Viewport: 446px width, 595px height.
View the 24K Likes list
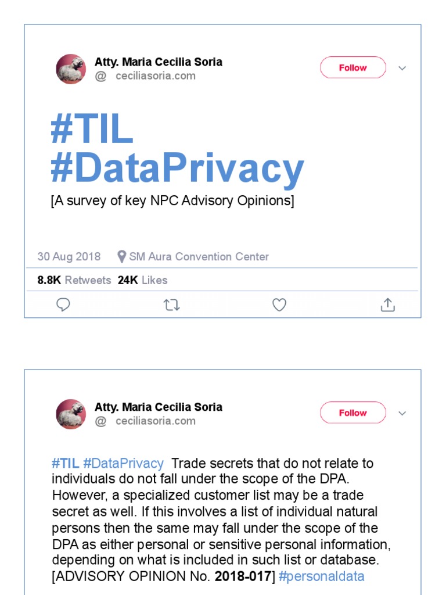142,280
